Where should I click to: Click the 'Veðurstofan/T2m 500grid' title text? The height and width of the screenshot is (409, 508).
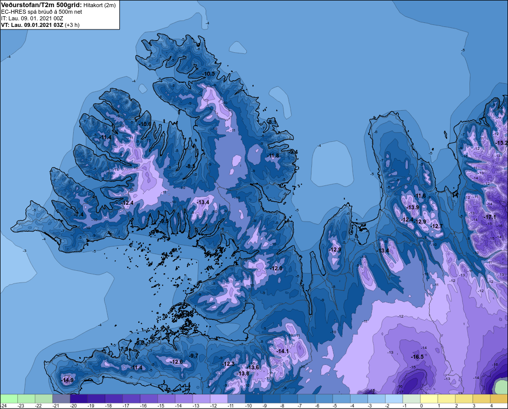(x=42, y=5)
